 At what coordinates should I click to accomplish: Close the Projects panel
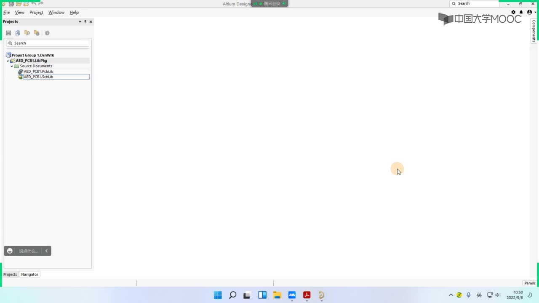click(91, 21)
